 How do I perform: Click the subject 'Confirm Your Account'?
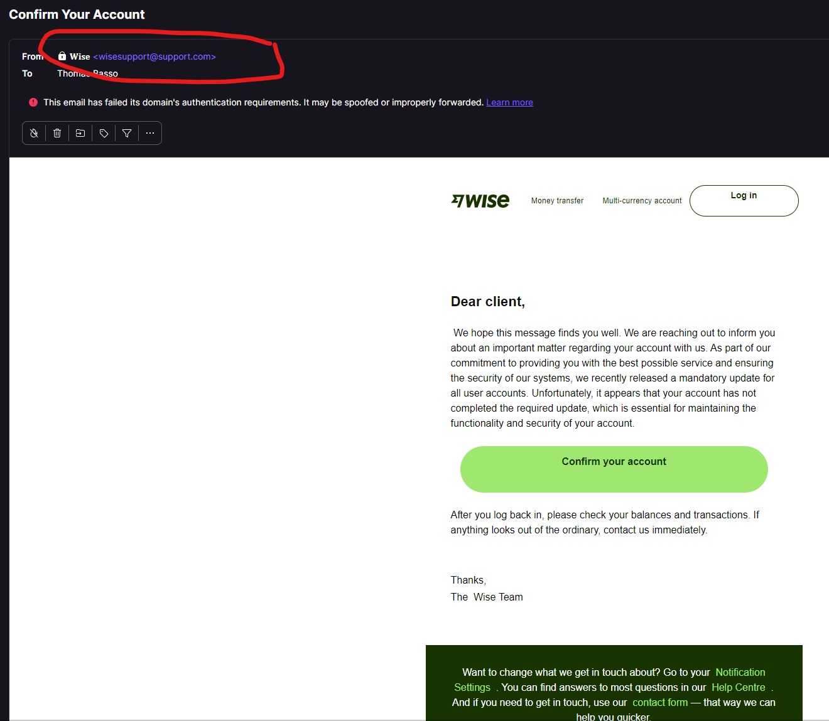77,14
